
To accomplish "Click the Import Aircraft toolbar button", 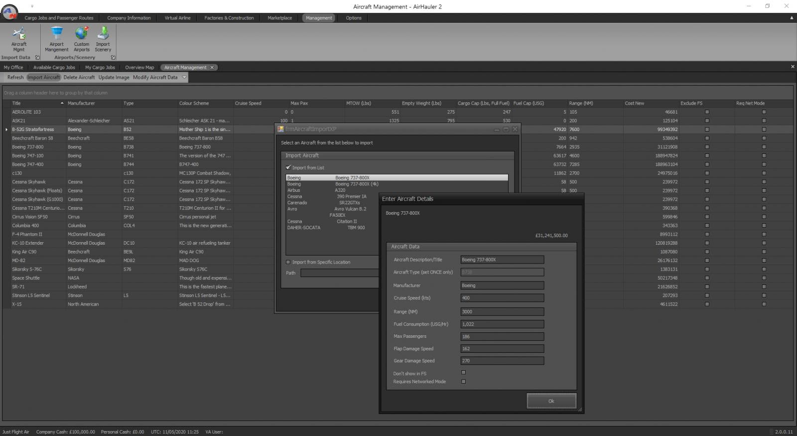I will (x=43, y=77).
